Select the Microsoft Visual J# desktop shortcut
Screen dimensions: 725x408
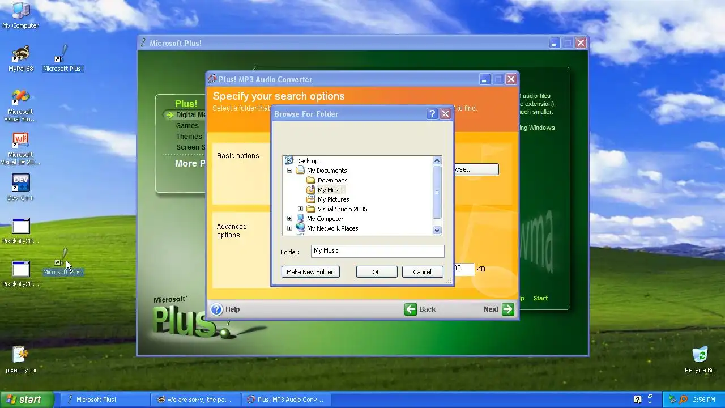pos(20,149)
